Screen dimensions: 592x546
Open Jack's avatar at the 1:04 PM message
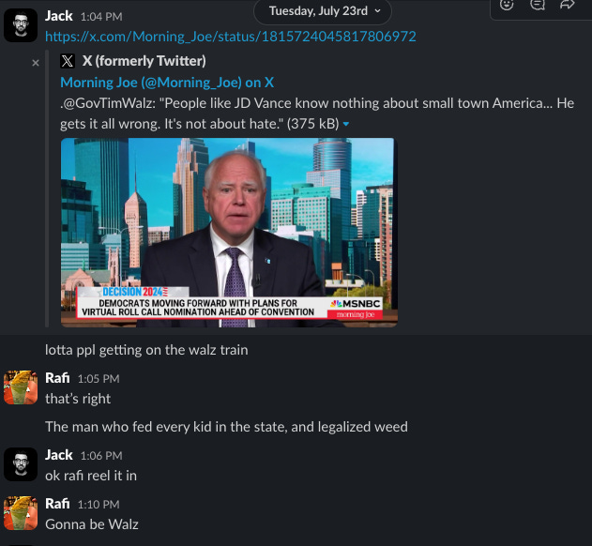point(21,25)
